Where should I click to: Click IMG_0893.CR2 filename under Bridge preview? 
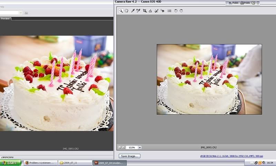(71, 149)
